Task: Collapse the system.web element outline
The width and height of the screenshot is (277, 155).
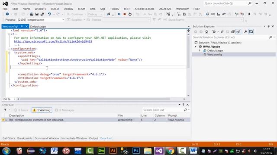Action: pyautogui.click(x=9, y=53)
